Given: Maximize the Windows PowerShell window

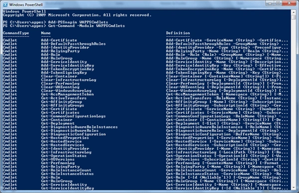Looking at the screenshot, I should [x=278, y=3].
